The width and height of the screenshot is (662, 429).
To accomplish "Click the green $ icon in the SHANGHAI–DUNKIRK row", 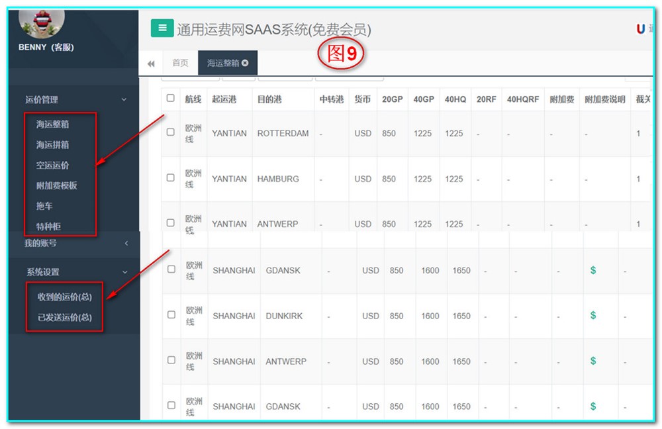I will [x=593, y=316].
